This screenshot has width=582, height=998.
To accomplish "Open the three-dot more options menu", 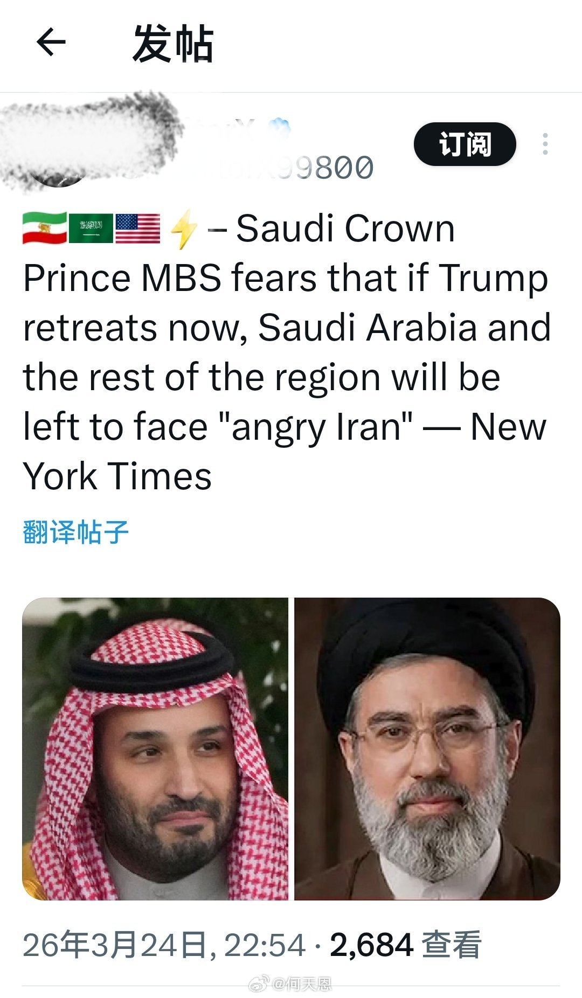I will 545,144.
